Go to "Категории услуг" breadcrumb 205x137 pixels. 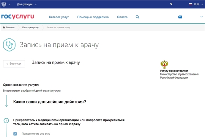[30, 27]
